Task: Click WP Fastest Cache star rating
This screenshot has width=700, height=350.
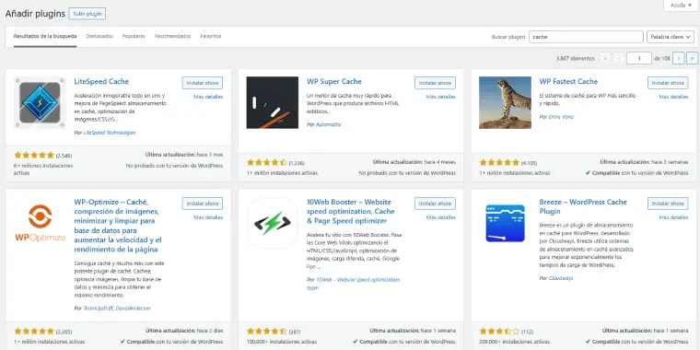Action: click(499, 162)
